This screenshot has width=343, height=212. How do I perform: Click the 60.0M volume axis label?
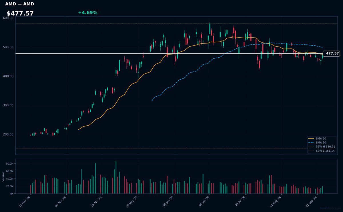(10, 171)
